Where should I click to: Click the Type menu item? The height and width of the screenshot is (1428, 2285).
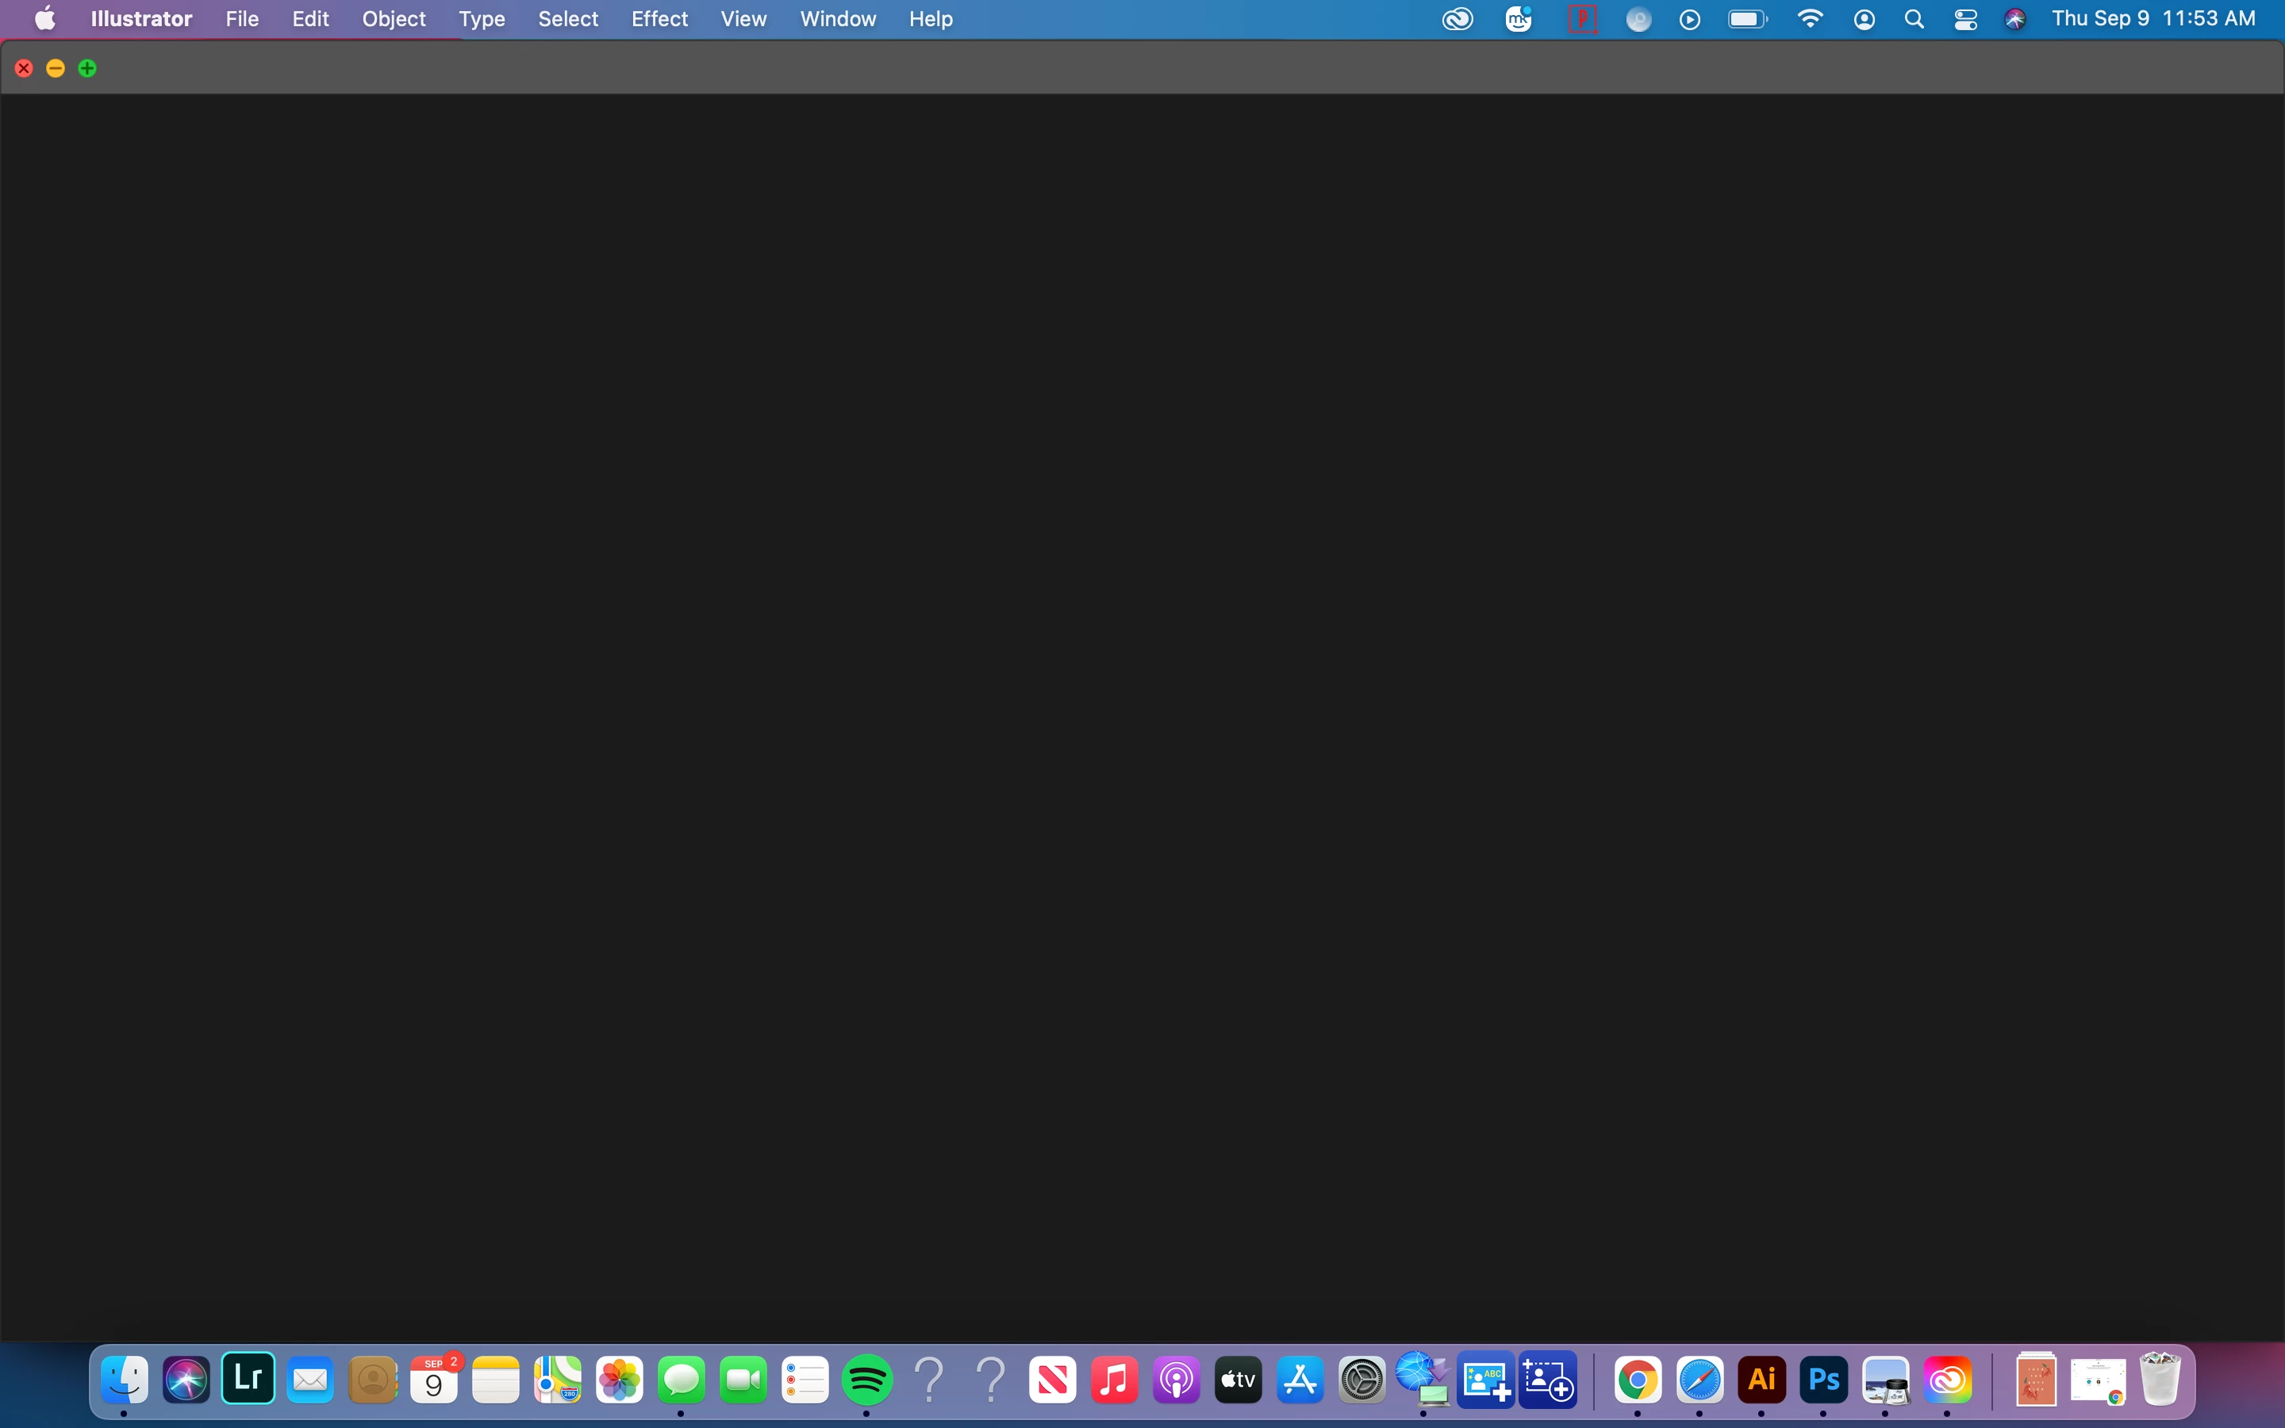482,19
